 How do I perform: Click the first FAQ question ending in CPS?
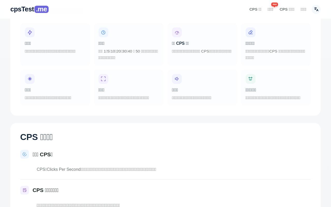click(43, 154)
